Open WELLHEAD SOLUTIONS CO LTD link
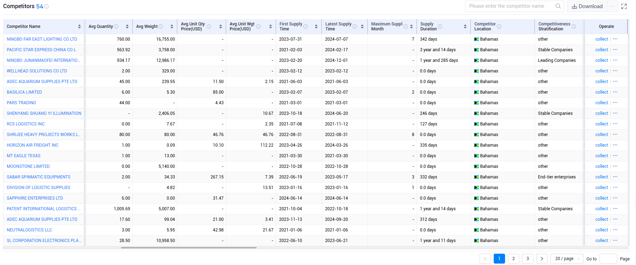 (37, 71)
